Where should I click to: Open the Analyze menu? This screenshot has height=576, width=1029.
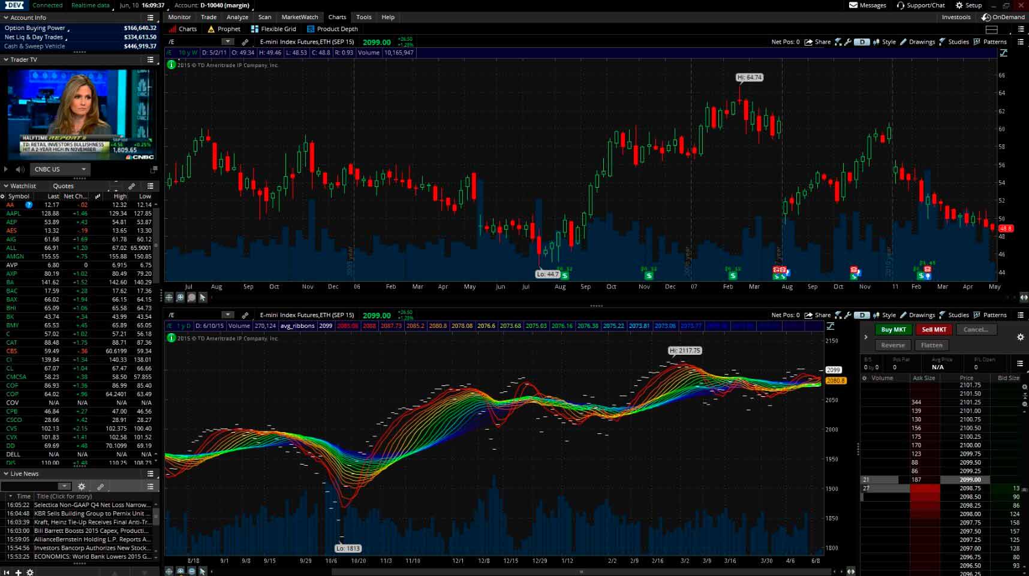[237, 17]
